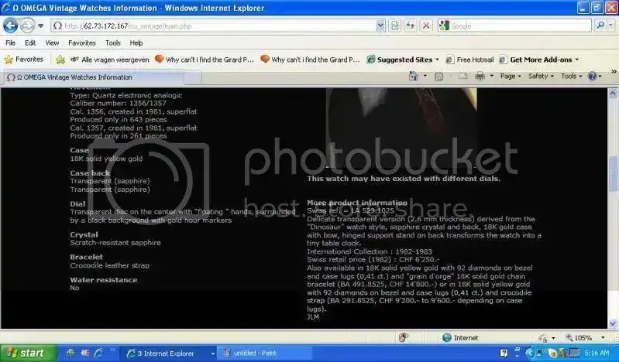Click the system tray help icon
Image resolution: width=619 pixels, height=362 pixels.
pos(504,353)
